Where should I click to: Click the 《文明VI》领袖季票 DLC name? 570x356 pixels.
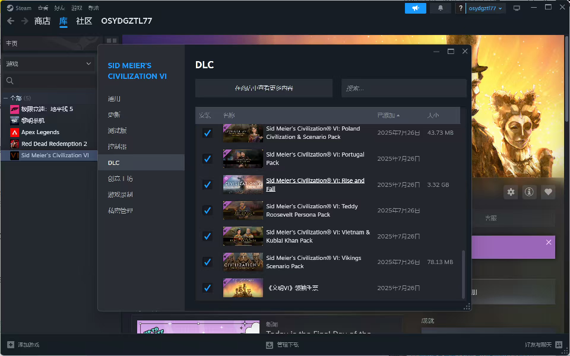[x=293, y=288]
